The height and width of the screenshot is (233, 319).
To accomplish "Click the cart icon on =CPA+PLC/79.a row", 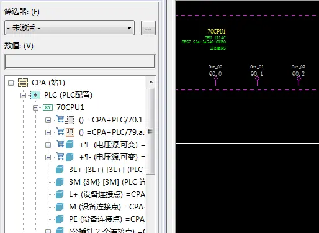I will click(x=60, y=131).
